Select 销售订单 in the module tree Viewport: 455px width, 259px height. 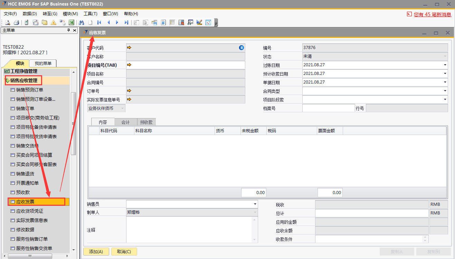[x=25, y=108]
